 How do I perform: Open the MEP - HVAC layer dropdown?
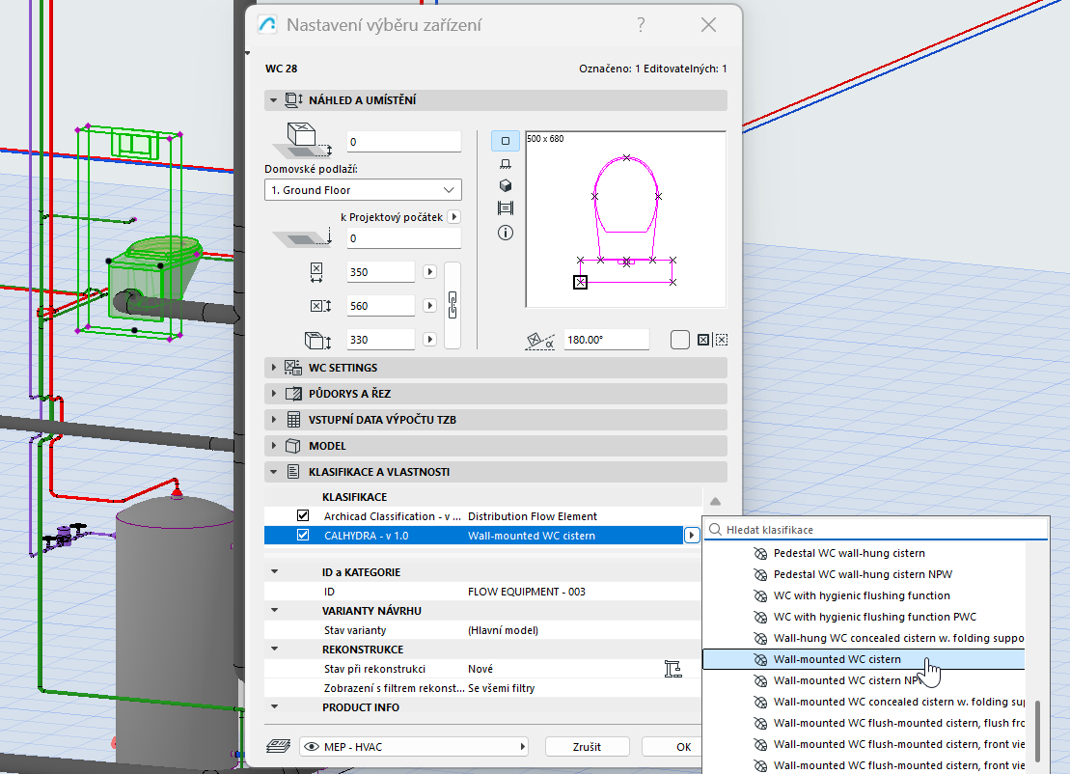click(x=414, y=746)
